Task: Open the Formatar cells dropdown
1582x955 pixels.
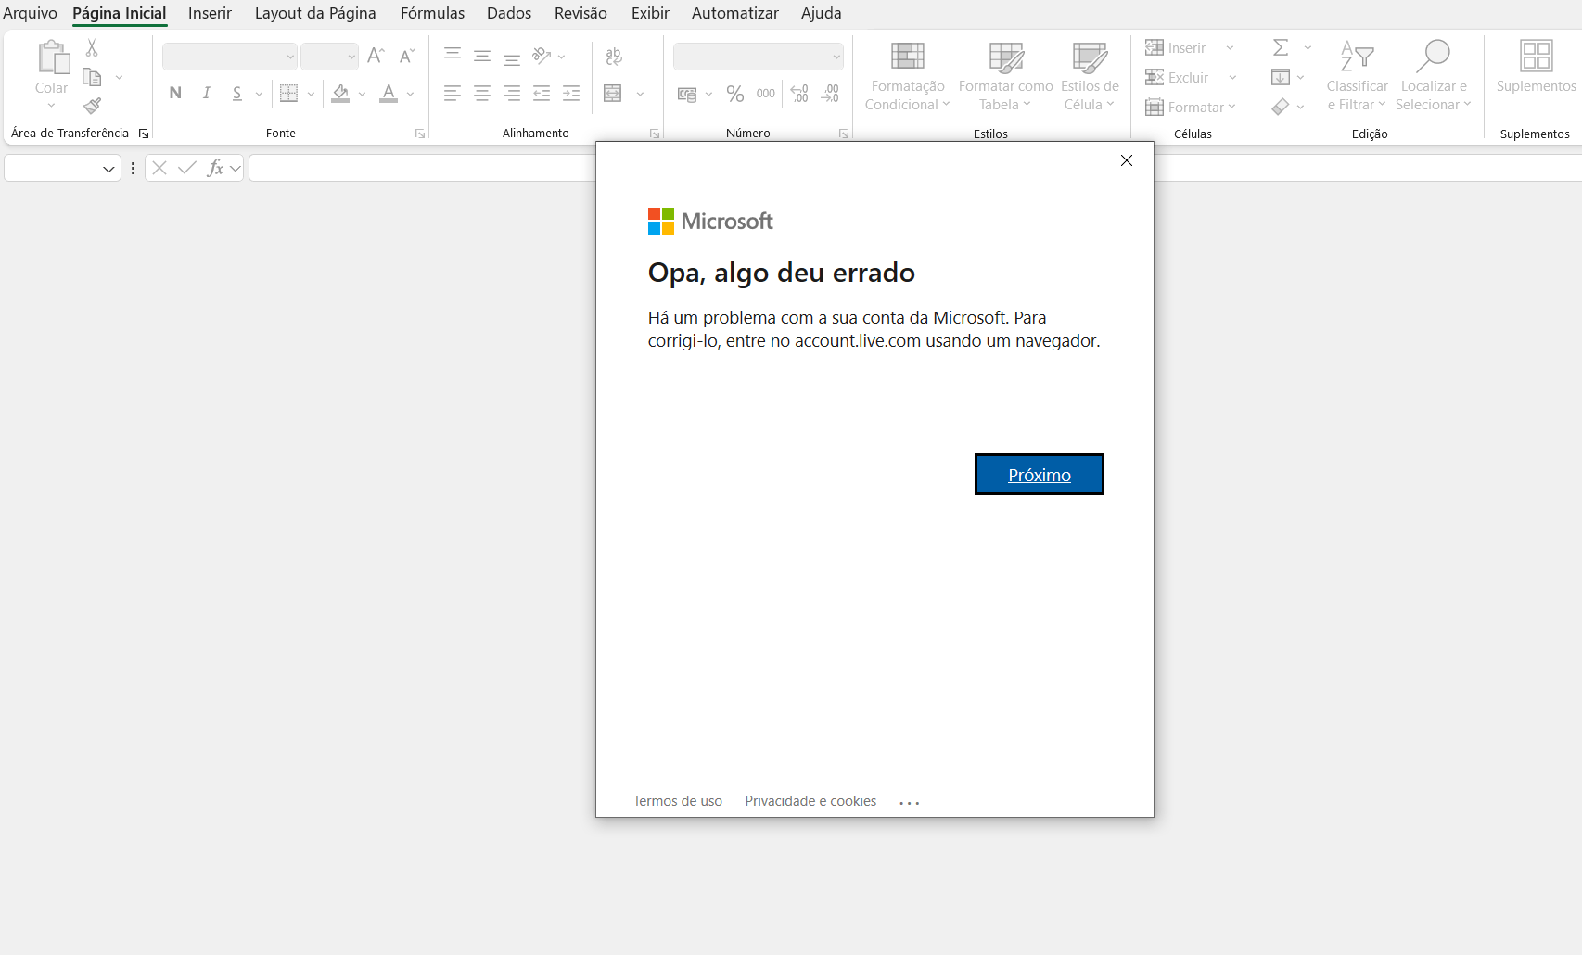Action: tap(1191, 108)
